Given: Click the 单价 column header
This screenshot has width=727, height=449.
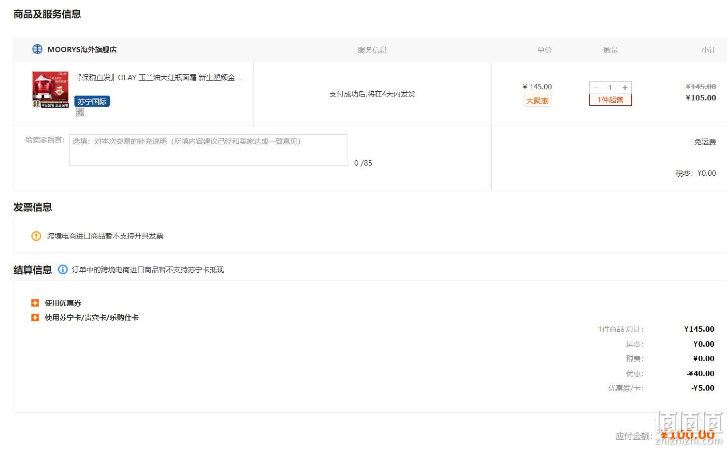Looking at the screenshot, I should (x=544, y=50).
